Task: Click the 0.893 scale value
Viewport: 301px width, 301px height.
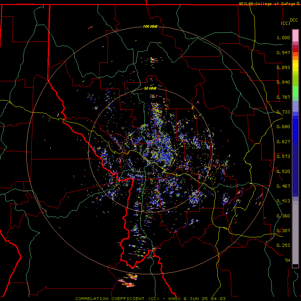Action: pyautogui.click(x=283, y=67)
